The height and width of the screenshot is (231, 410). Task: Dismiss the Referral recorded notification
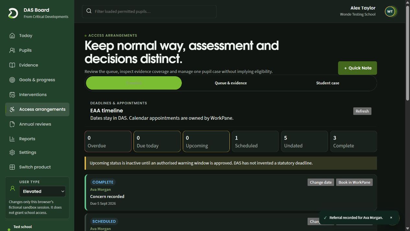pyautogui.click(x=391, y=218)
